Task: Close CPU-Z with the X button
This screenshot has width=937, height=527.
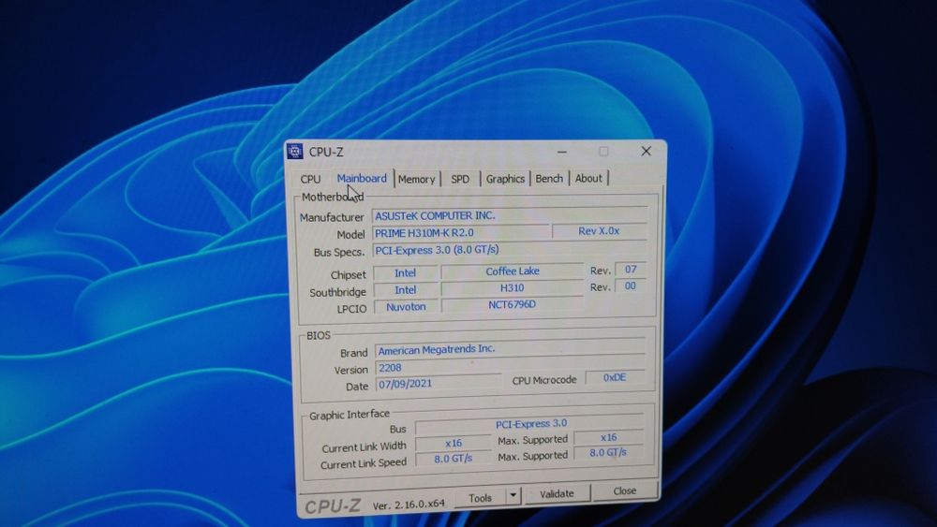Action: [646, 151]
